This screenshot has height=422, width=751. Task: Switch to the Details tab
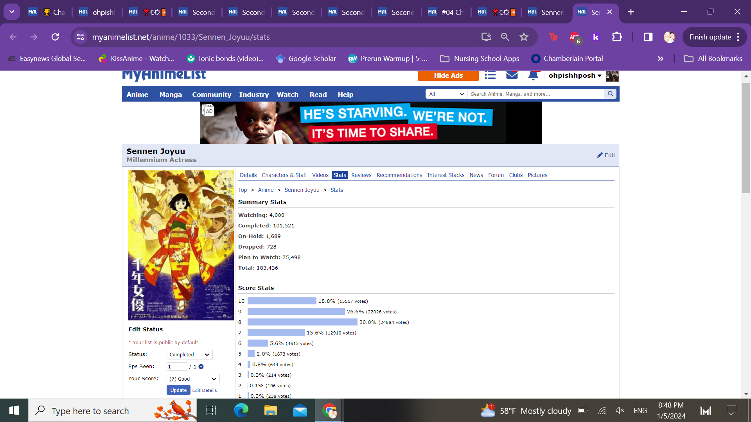248,175
